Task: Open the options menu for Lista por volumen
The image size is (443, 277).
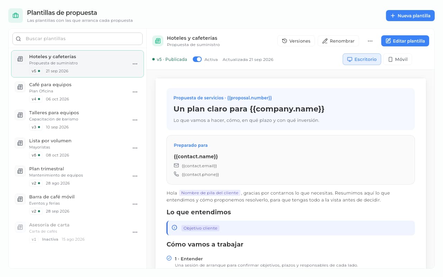Action: coord(135,148)
